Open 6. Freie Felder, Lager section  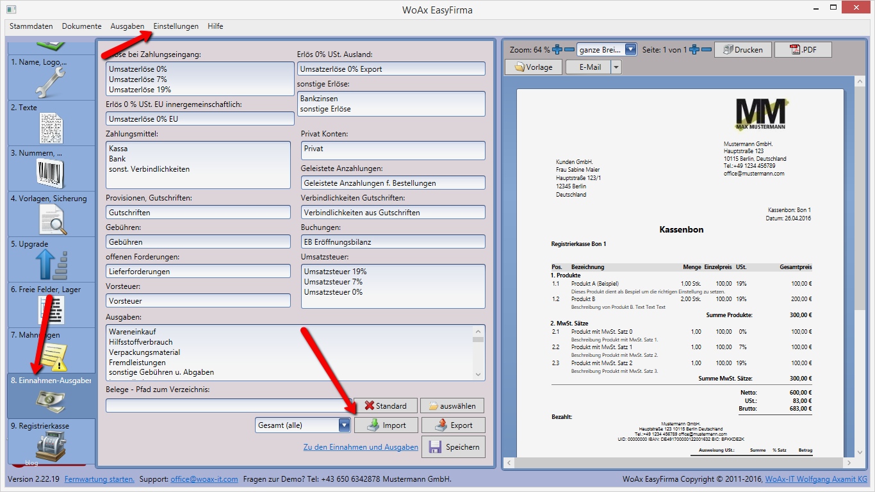(x=51, y=305)
